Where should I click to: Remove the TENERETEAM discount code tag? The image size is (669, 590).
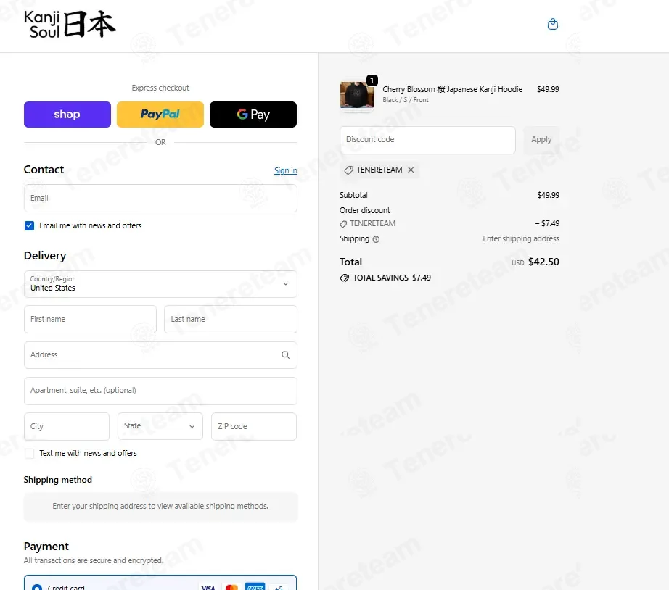click(411, 170)
